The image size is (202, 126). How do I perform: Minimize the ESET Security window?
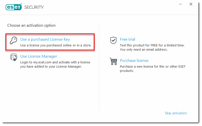180,4
